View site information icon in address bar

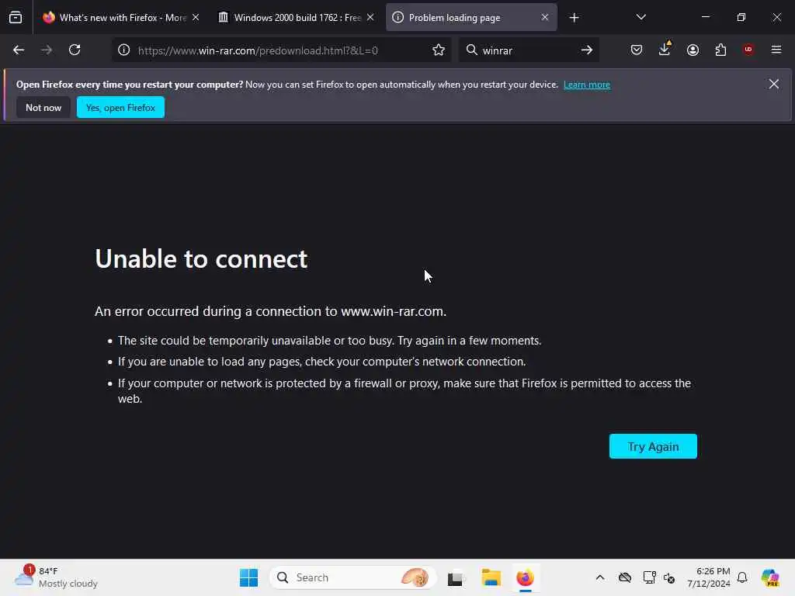(124, 50)
